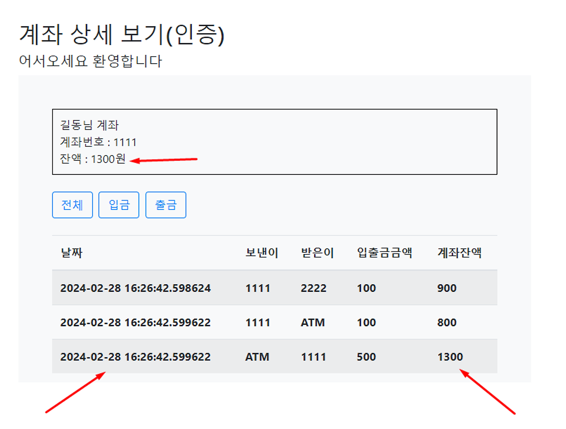This screenshot has height=429, width=566.
Task: Select the 계좌번호 : 1111 line
Action: pos(99,142)
